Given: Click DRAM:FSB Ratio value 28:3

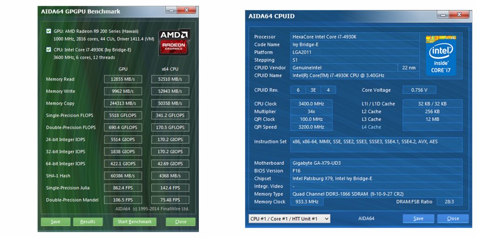Looking at the screenshot, I should point(450,202).
